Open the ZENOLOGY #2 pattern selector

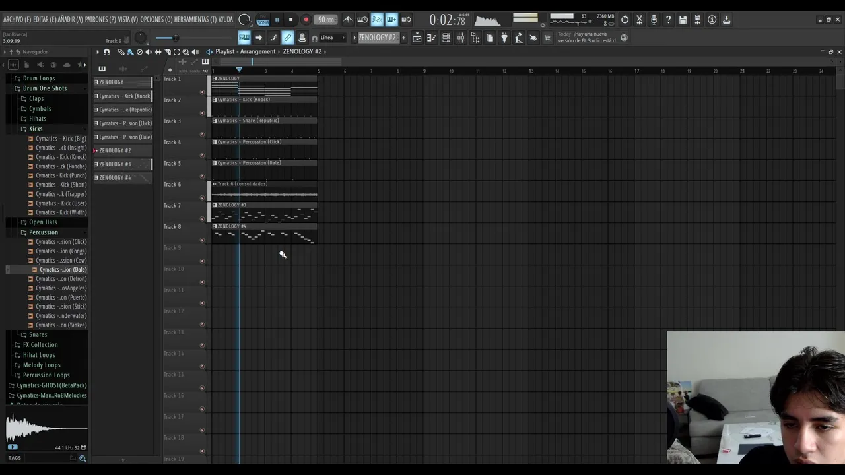[x=378, y=38]
